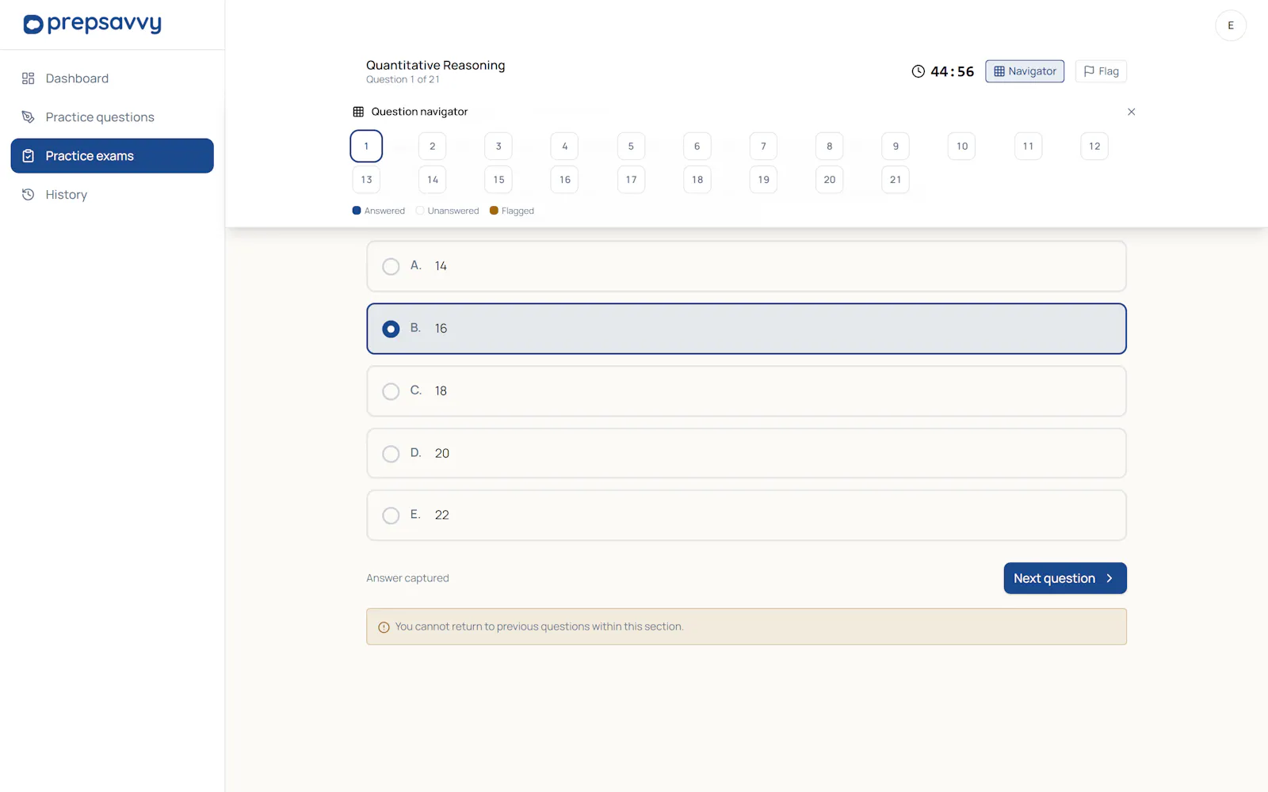
Task: Jump to question 3 in navigator
Action: pos(498,146)
